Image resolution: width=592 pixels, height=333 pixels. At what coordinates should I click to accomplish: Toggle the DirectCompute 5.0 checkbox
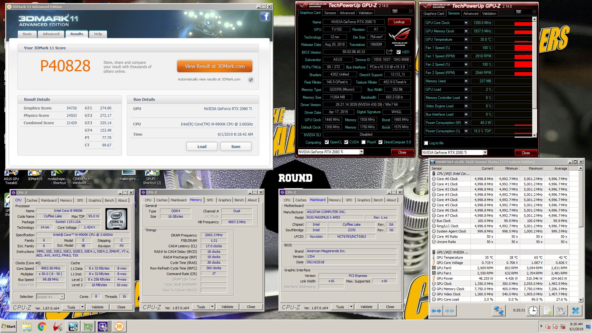coord(380,142)
